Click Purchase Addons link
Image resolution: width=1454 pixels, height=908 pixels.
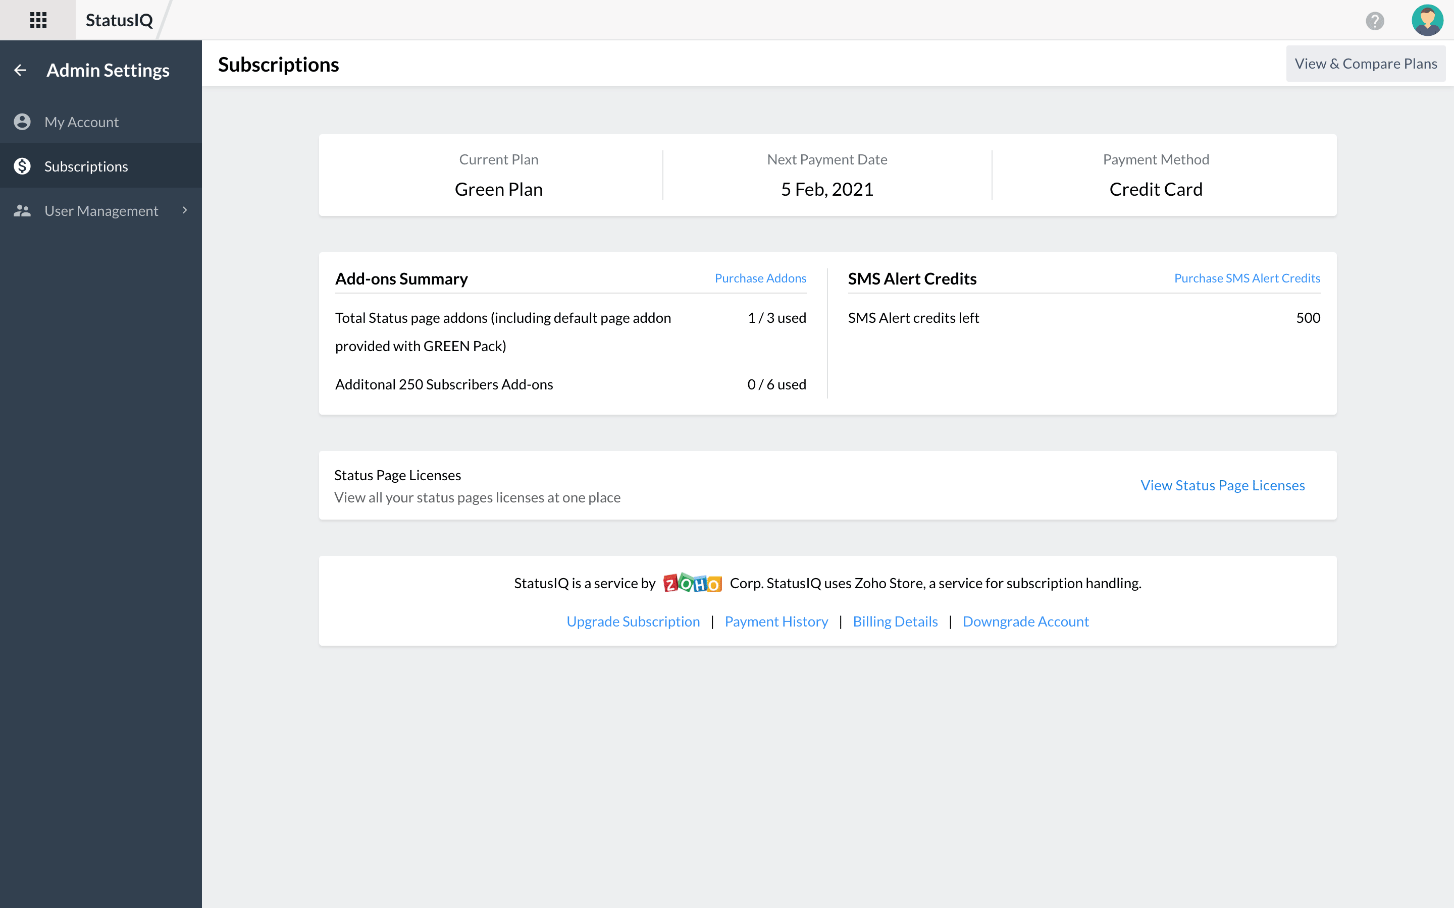click(x=760, y=278)
